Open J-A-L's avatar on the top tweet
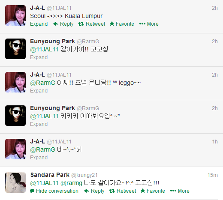 point(15,15)
